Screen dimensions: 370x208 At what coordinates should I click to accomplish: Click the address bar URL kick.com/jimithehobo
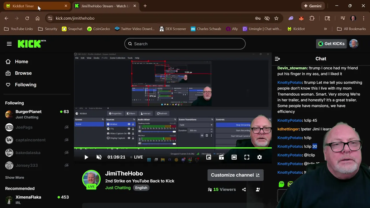[x=75, y=18]
